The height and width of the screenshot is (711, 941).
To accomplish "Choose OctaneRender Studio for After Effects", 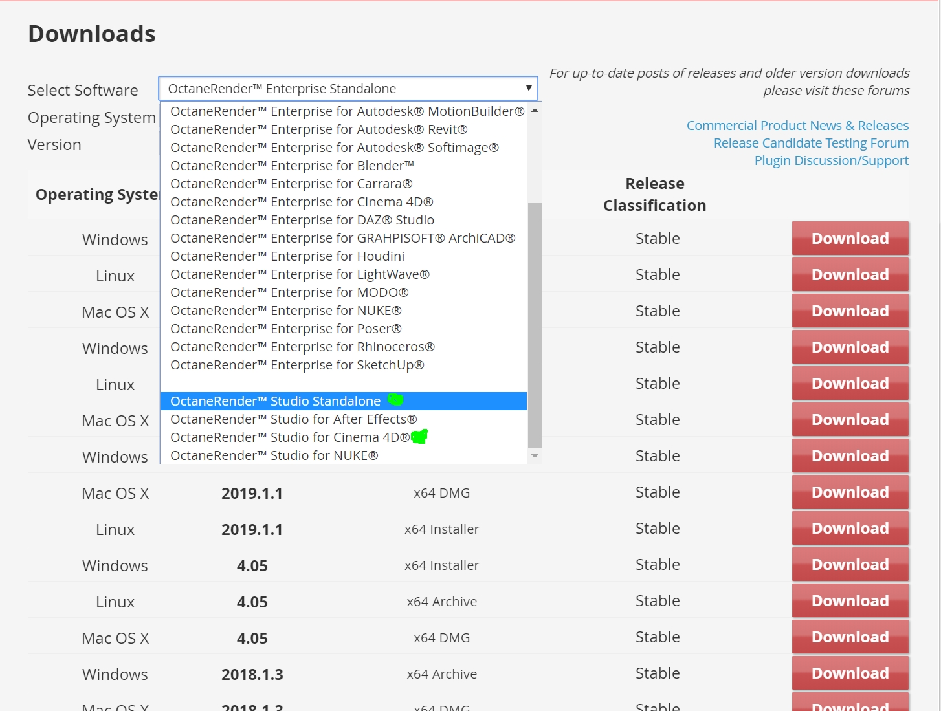I will pos(344,419).
